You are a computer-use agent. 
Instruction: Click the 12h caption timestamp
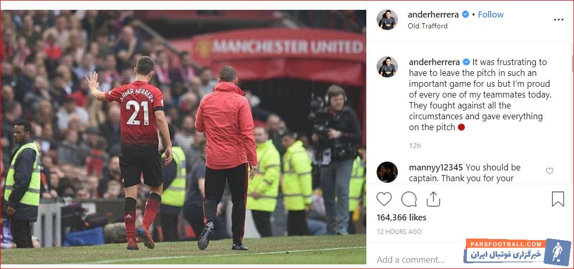pyautogui.click(x=415, y=146)
